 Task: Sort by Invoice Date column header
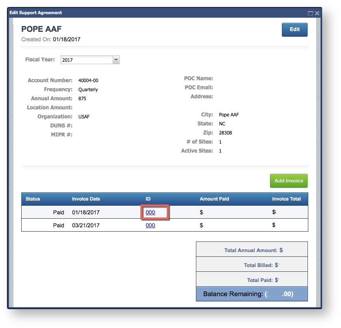pyautogui.click(x=86, y=199)
